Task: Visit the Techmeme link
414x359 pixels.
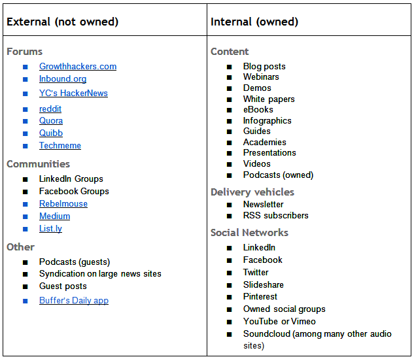Action: click(x=60, y=145)
